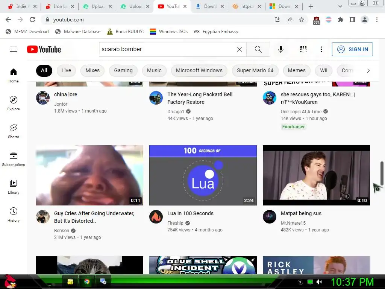The image size is (385, 289).
Task: Open Chrome from the taskbar
Action: (87, 281)
